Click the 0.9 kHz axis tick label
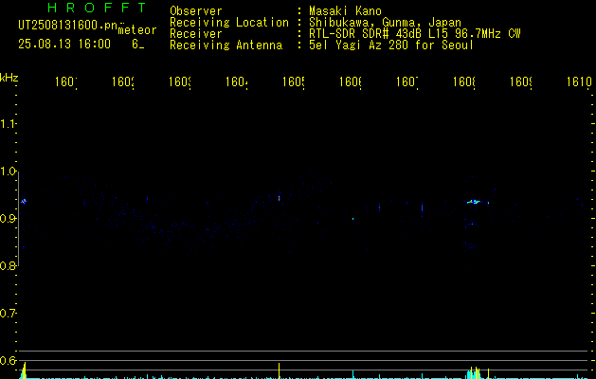596x379 pixels. click(8, 219)
